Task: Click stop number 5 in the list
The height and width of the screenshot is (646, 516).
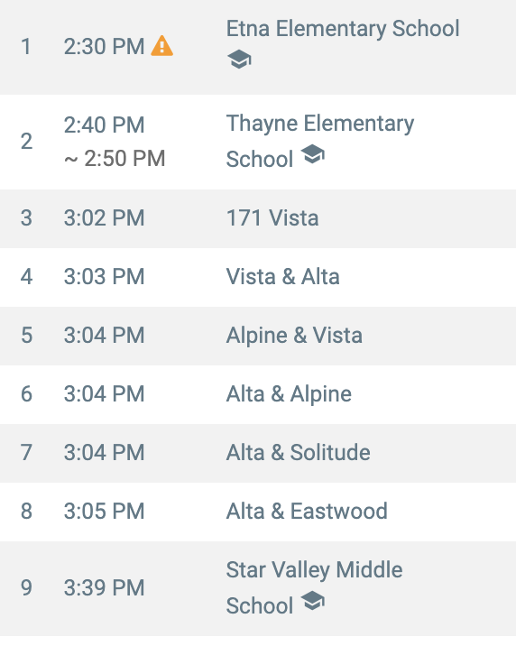Action: pos(27,335)
